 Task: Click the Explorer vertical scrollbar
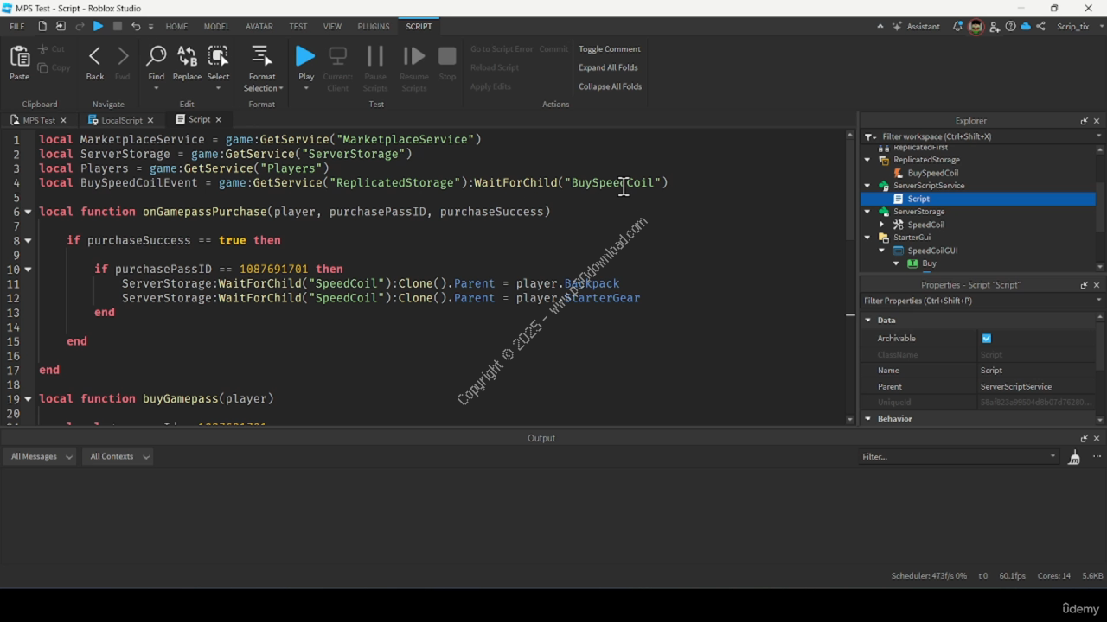1101,207
